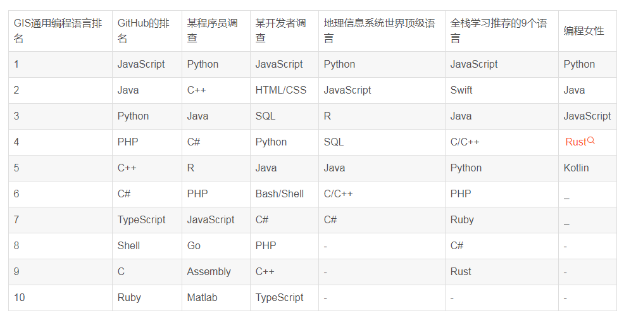The image size is (624, 320).
Task: Click the Matlab cell in row 10
Action: point(216,298)
